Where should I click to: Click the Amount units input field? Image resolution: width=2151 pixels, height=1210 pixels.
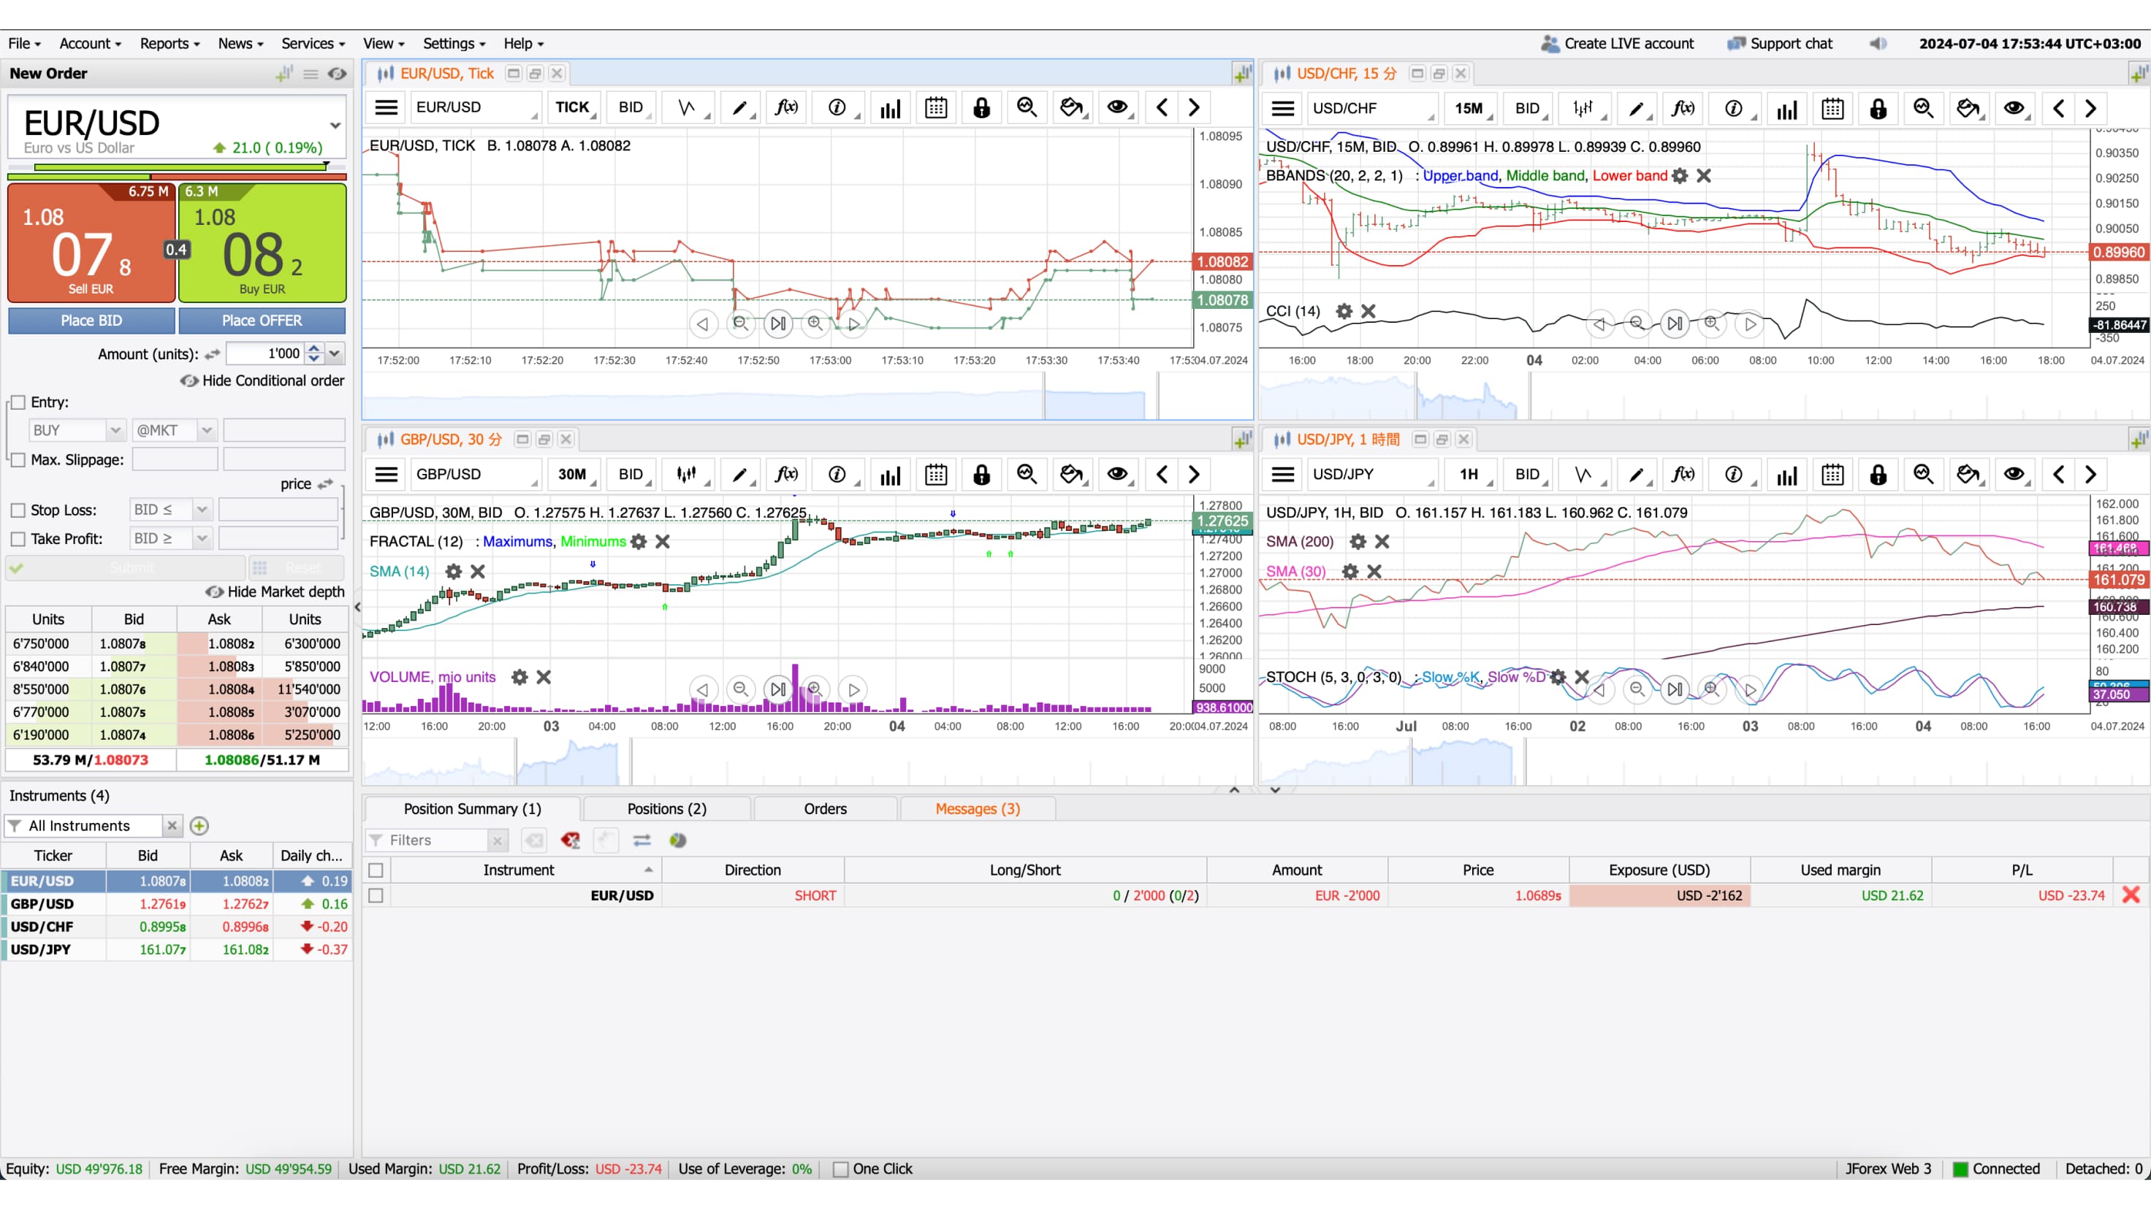[265, 354]
